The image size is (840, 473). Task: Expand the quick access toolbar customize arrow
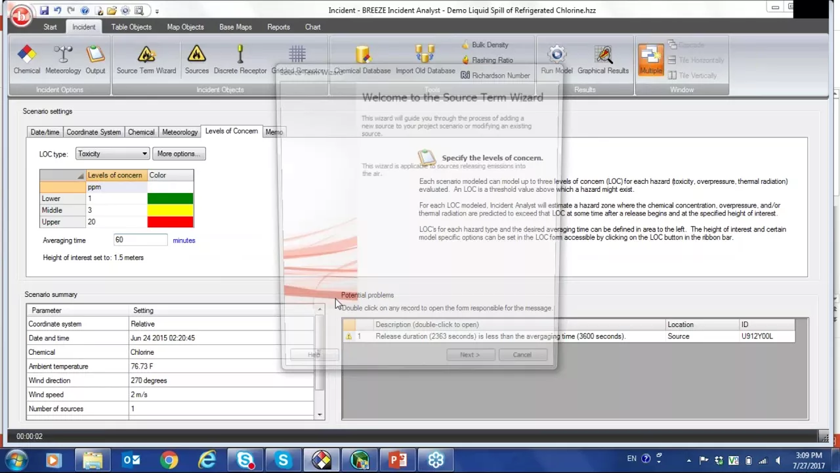[x=157, y=11]
